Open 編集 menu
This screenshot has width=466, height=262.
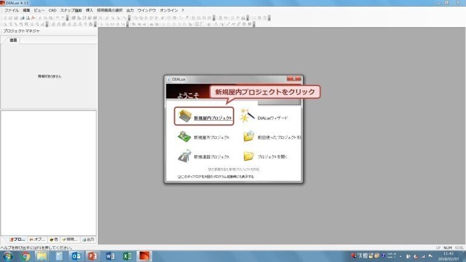(26, 10)
